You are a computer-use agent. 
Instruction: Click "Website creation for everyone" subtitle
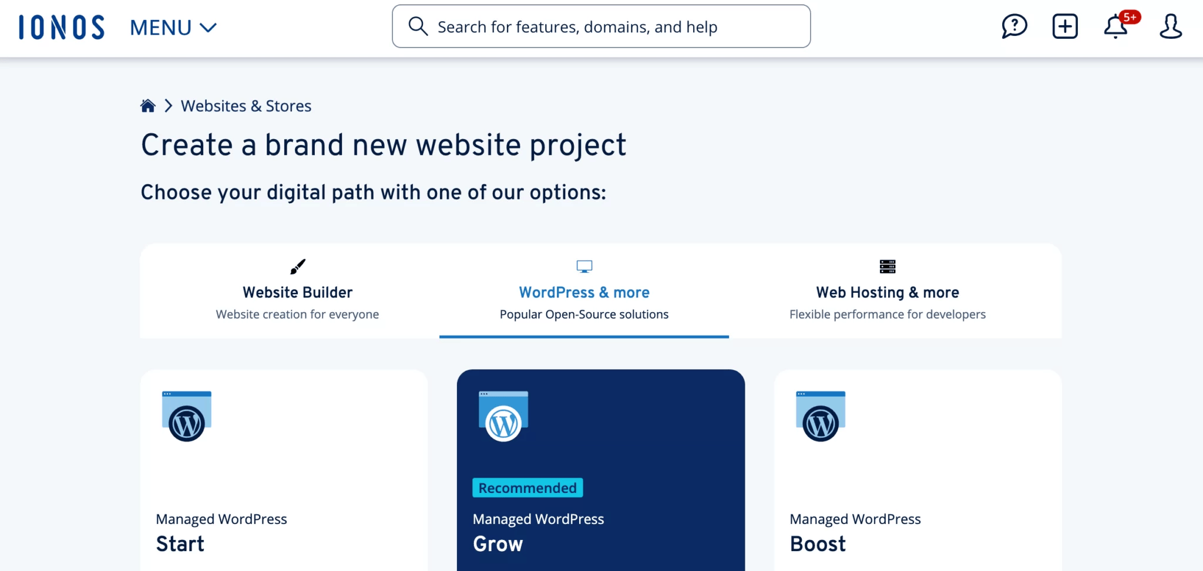(297, 314)
